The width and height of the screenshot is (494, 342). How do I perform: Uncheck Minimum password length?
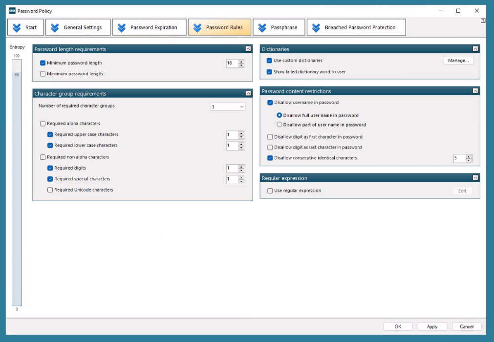(x=43, y=63)
